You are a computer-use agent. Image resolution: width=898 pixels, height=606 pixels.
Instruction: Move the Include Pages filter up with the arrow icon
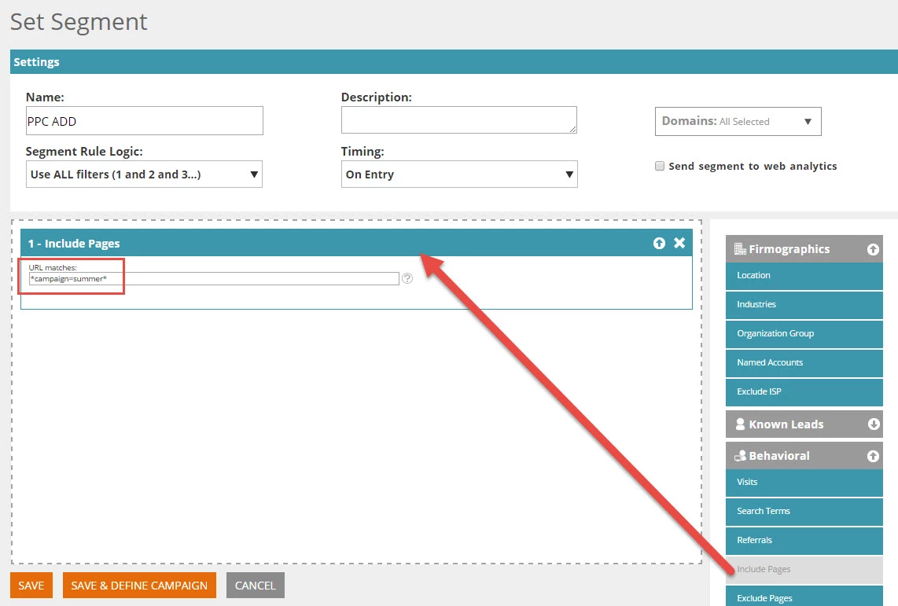pos(659,243)
